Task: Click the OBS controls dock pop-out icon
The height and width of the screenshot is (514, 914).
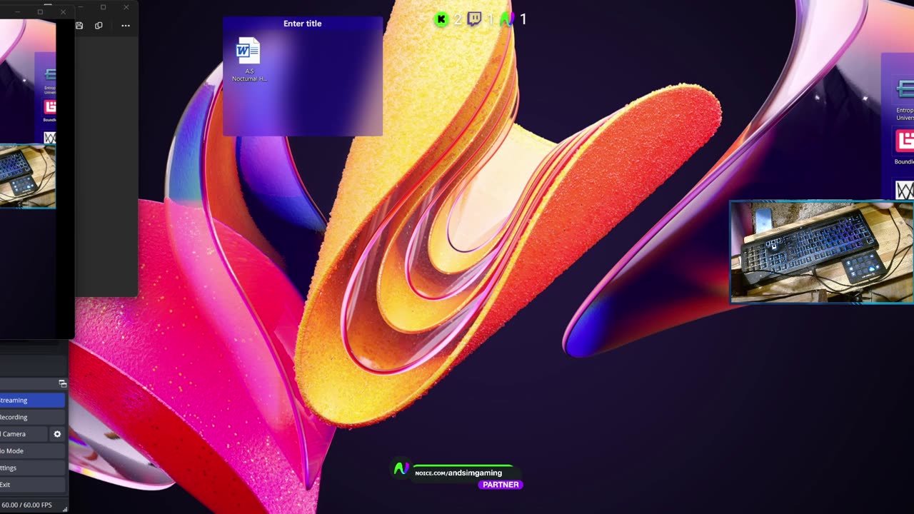Action: (x=62, y=384)
